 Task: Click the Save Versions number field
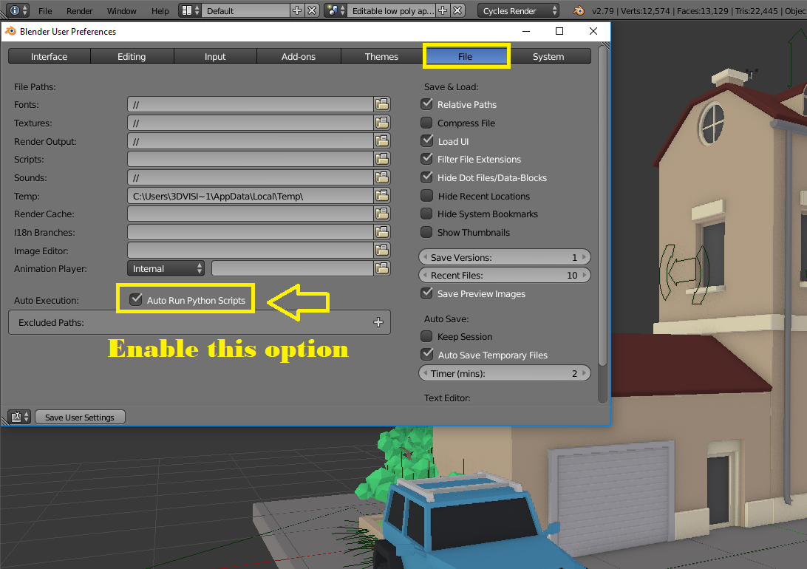(x=504, y=256)
